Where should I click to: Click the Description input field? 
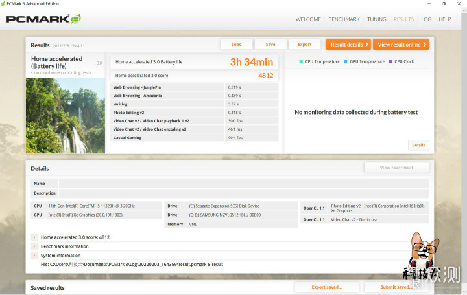click(244, 193)
